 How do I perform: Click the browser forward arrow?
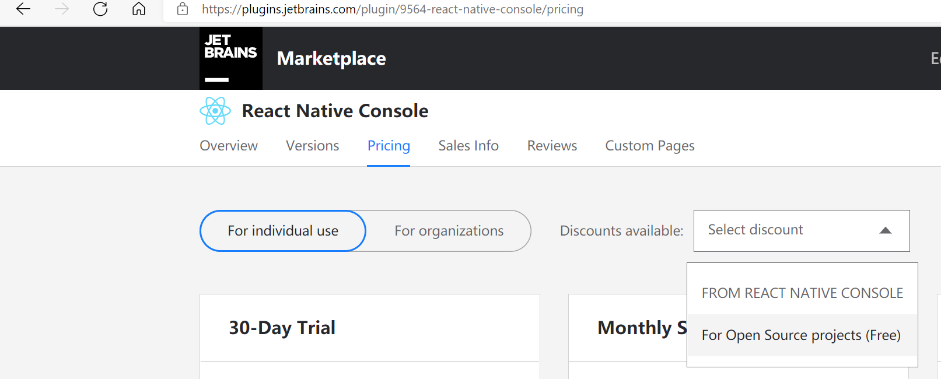click(62, 9)
